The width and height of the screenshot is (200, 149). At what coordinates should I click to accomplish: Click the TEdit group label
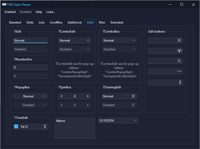click(x=18, y=32)
